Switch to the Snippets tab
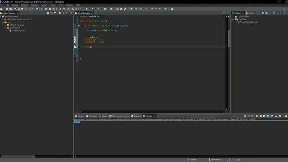 [x=136, y=116]
